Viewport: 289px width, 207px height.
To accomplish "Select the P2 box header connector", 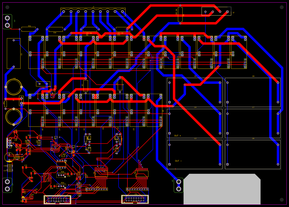I will click(57, 200).
